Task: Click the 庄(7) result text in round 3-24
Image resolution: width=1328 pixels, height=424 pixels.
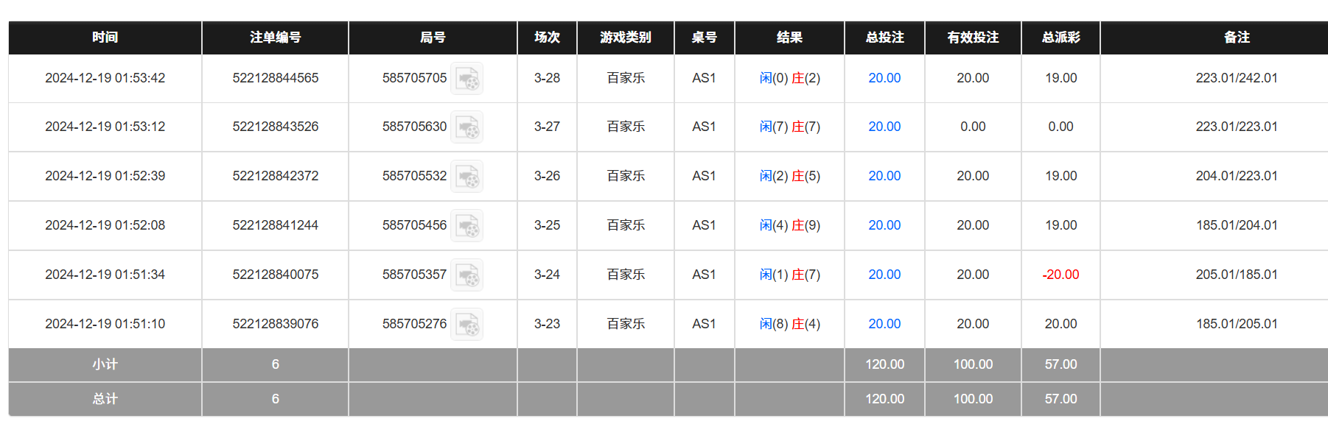Action: pos(808,274)
